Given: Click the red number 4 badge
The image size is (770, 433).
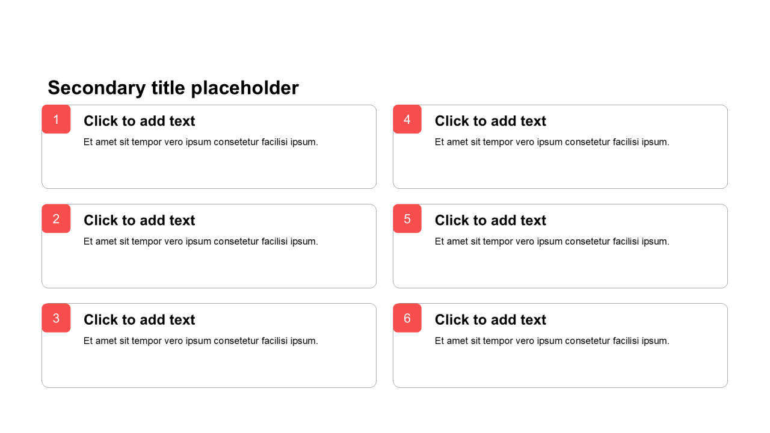Looking at the screenshot, I should point(407,119).
